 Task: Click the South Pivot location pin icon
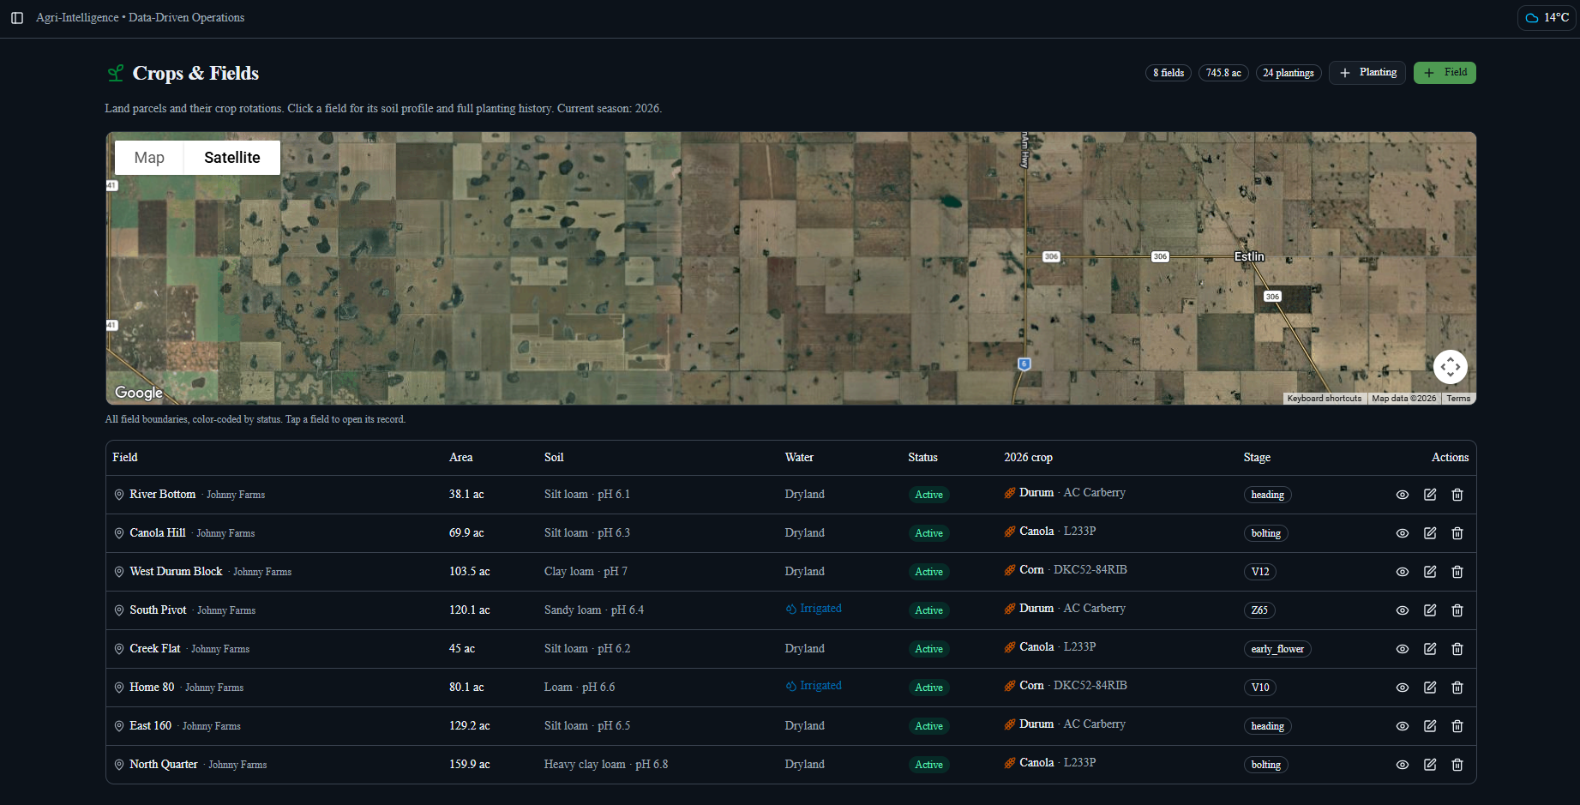tap(119, 610)
